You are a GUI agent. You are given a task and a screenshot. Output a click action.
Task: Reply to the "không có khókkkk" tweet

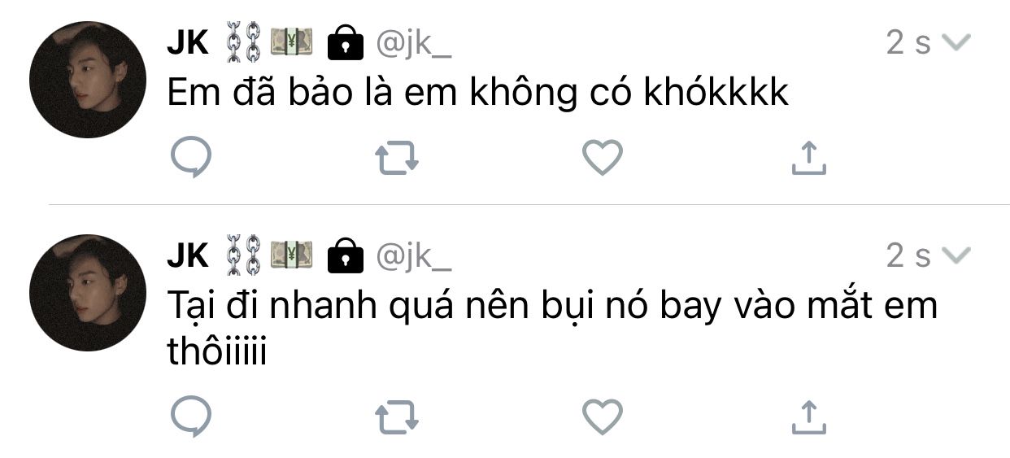191,158
